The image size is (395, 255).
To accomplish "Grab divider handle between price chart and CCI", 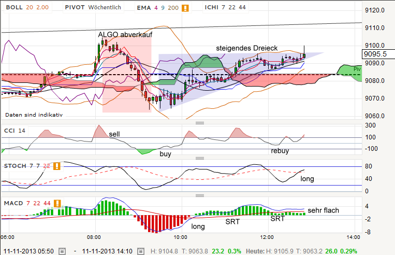I will coord(200,123).
